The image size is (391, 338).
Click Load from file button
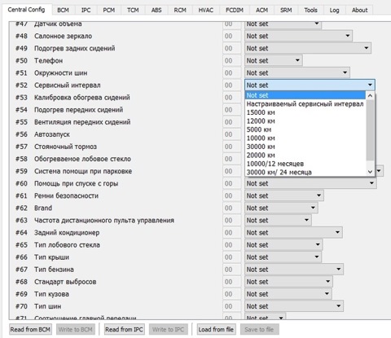tap(216, 329)
